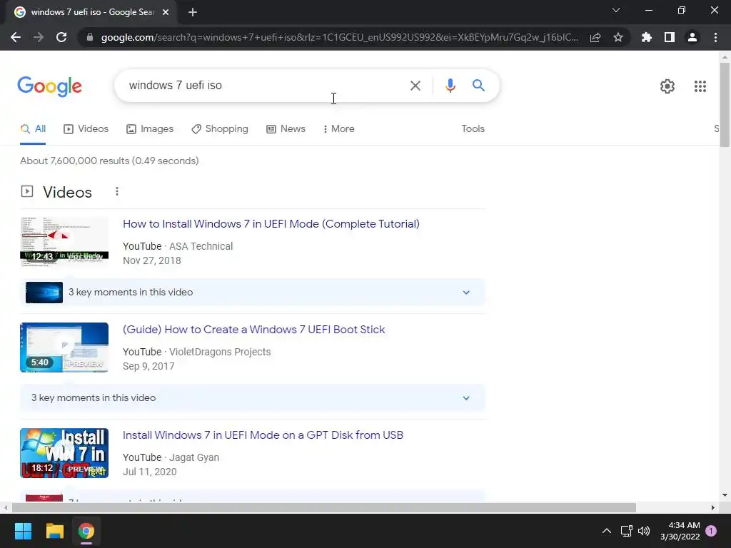Image resolution: width=731 pixels, height=548 pixels.
Task: Bookmark this page with the star icon
Action: [x=618, y=37]
